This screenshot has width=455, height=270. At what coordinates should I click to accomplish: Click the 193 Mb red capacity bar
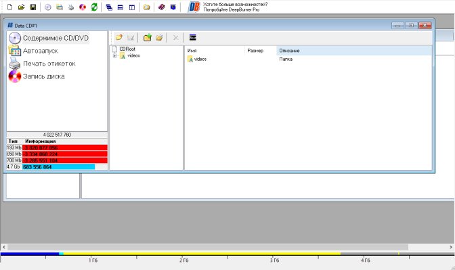(65, 148)
